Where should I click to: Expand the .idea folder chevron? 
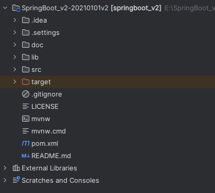(15, 20)
